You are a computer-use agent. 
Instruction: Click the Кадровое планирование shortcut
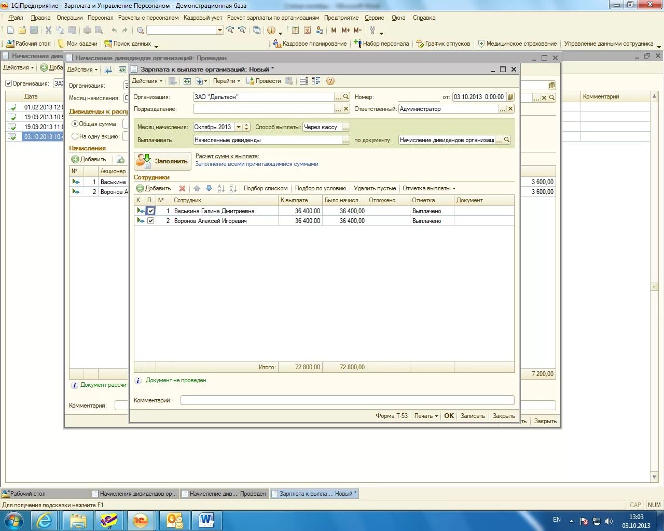(x=310, y=44)
